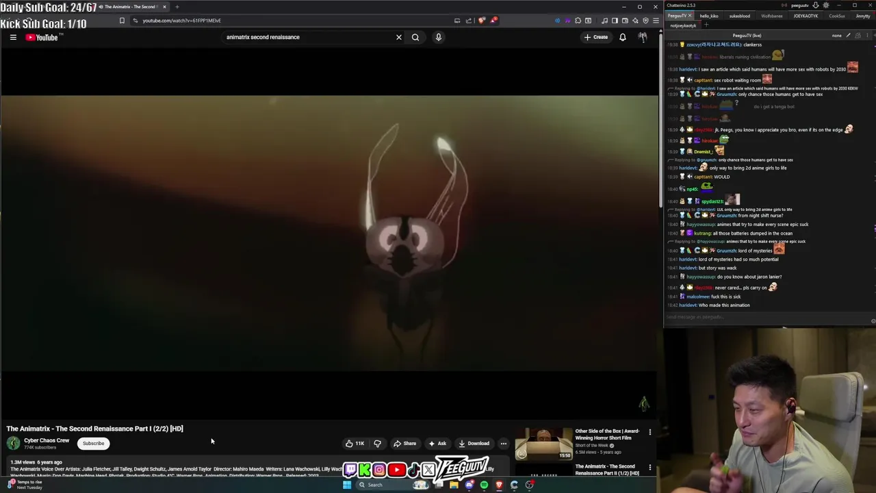The width and height of the screenshot is (876, 493).
Task: Open more actions three-dot menu under video
Action: coord(504,443)
